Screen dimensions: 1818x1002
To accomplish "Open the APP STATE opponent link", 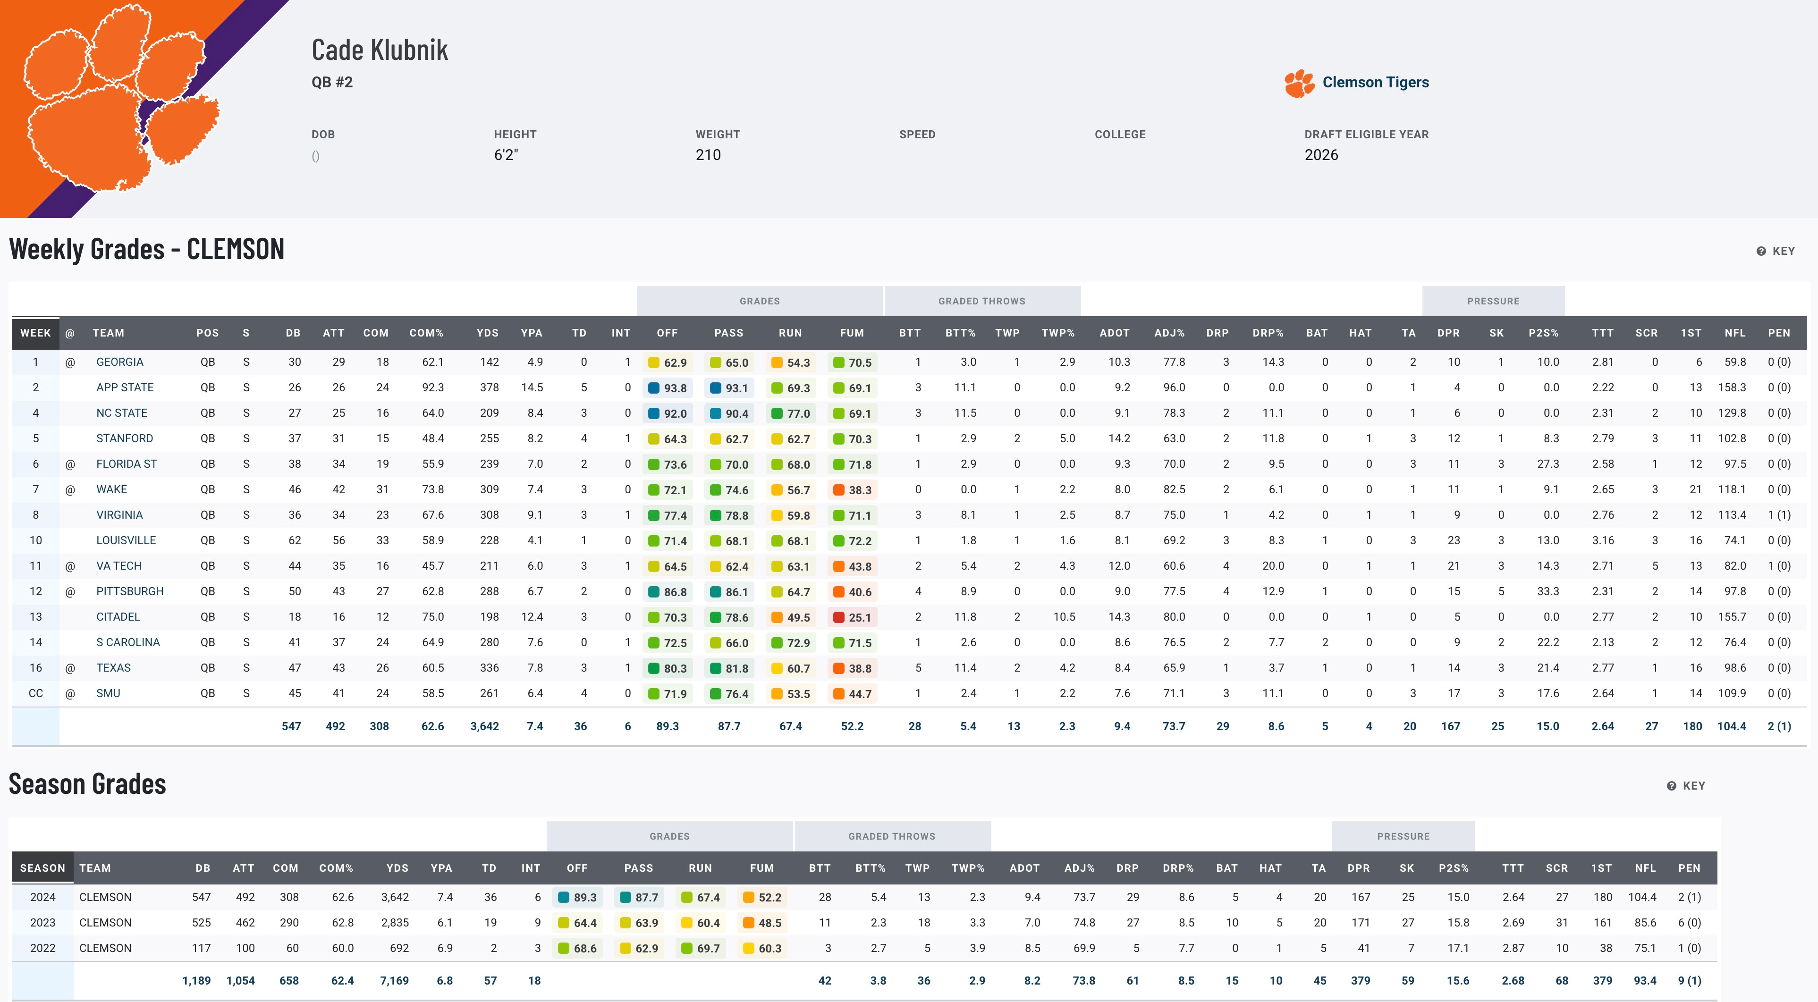I will (x=125, y=387).
